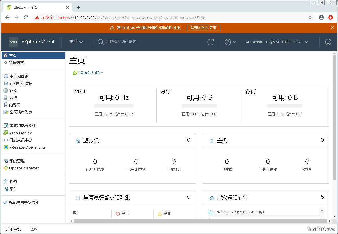Screen dimensions: 338x234
Task: Click the main vertical scrollbar
Action: [335, 117]
